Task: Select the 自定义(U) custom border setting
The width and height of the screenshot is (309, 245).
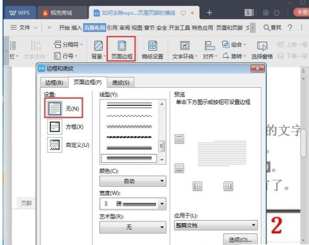Action: [x=68, y=145]
